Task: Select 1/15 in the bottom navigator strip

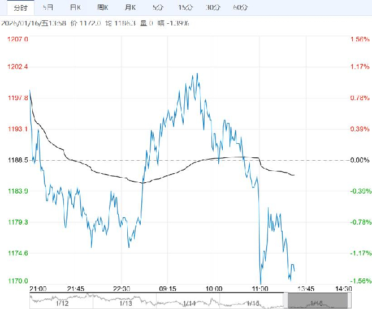Action: pyautogui.click(x=253, y=304)
